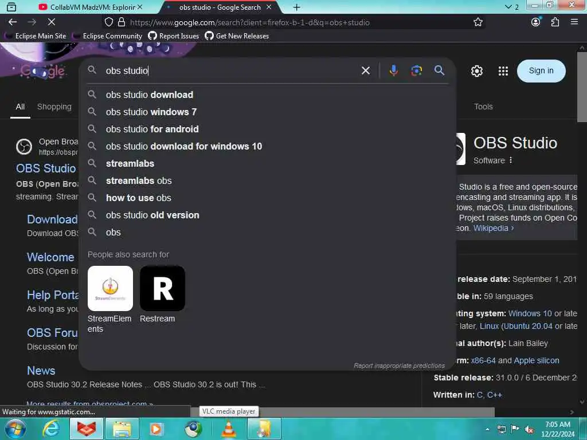Open the Windows Media Player taskbar icon
Screen dimensions: 587x440
click(156, 429)
